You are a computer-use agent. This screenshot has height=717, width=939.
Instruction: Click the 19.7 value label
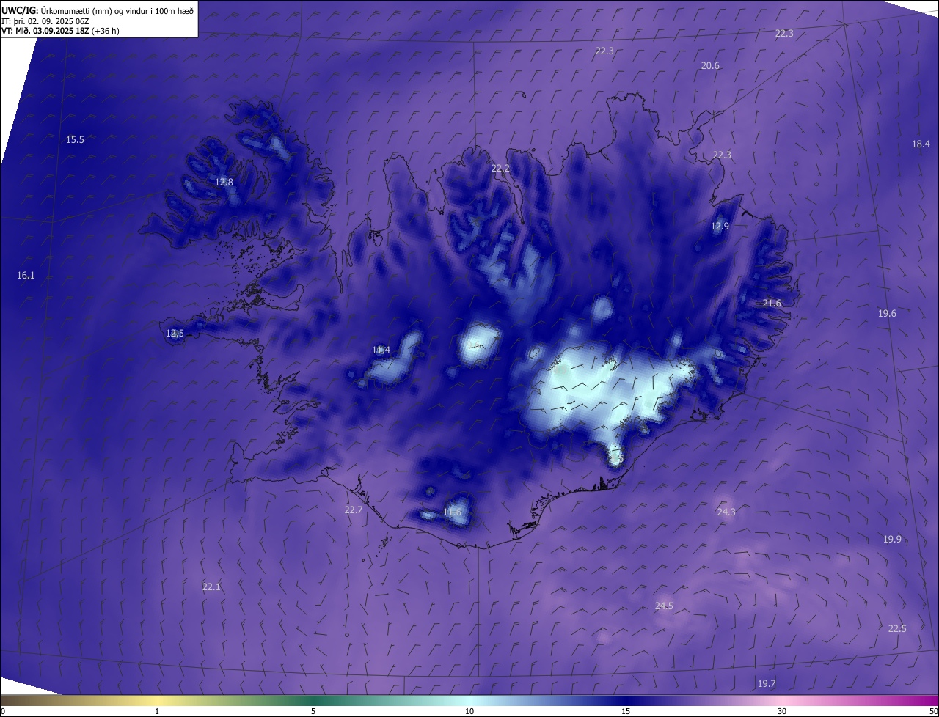(766, 684)
